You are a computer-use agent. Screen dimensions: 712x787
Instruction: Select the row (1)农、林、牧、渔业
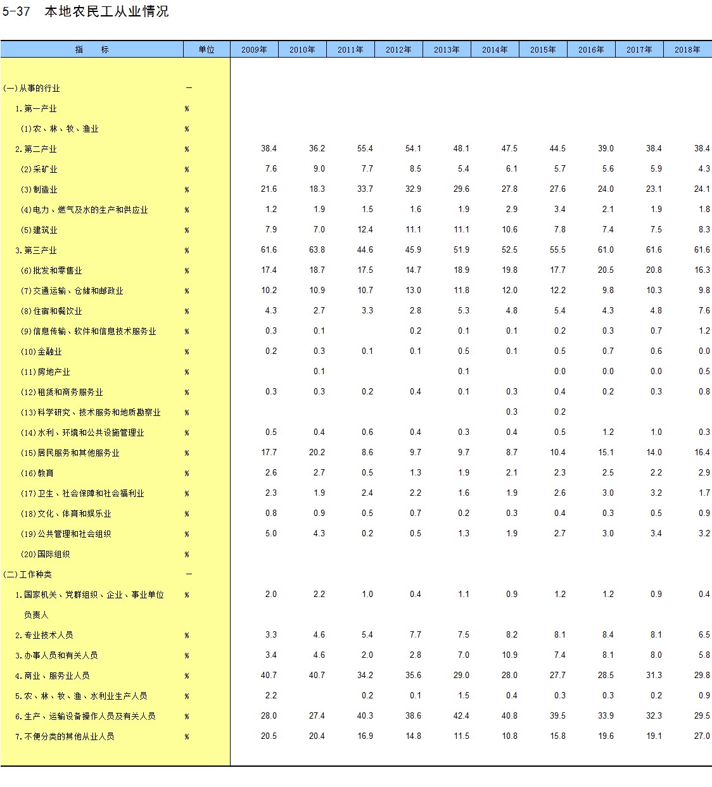click(60, 129)
